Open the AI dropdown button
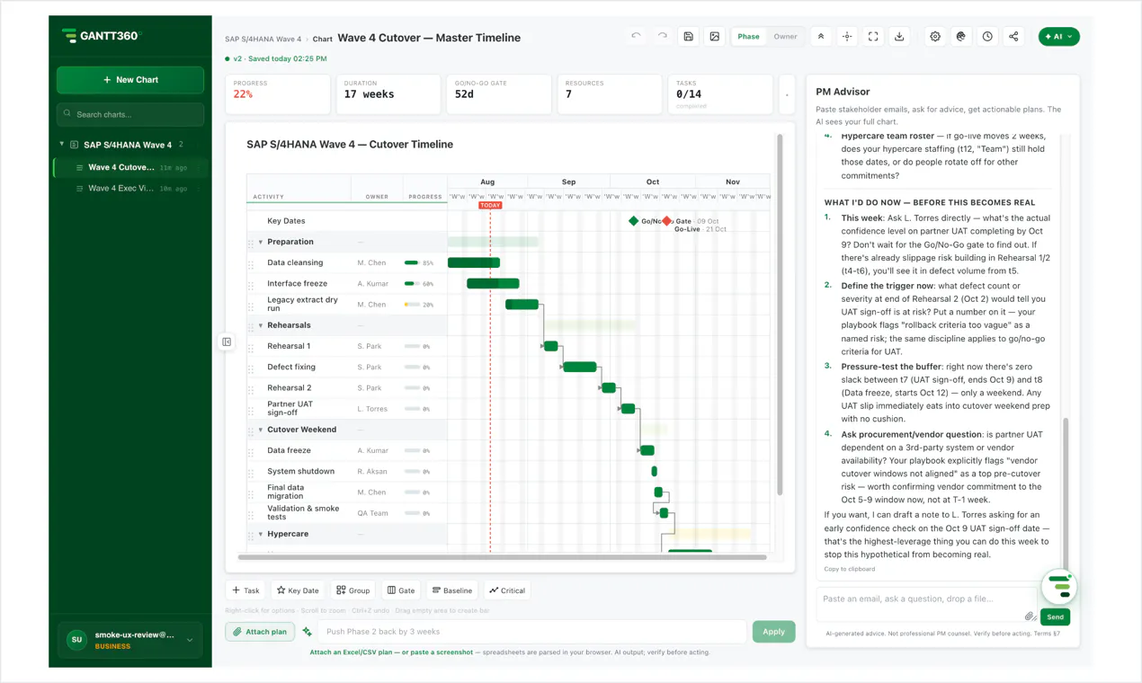The height and width of the screenshot is (683, 1142). pyautogui.click(x=1058, y=37)
